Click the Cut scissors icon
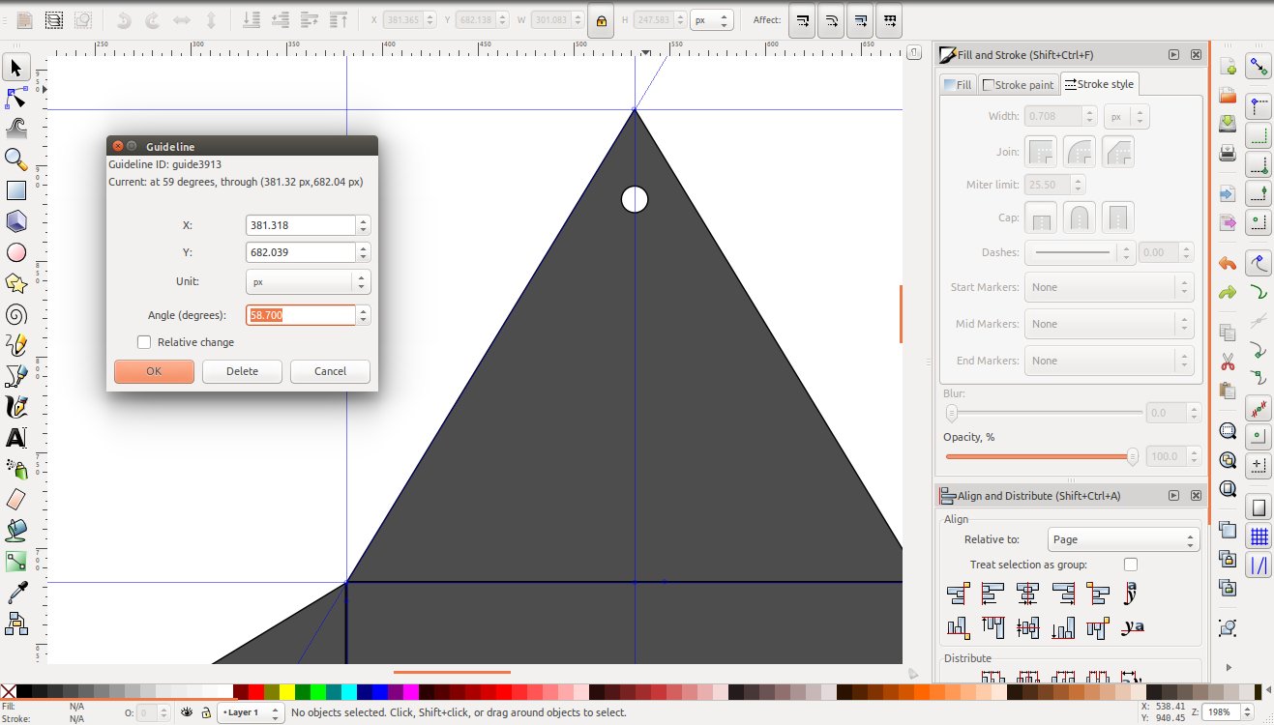Image resolution: width=1274 pixels, height=725 pixels. pos(1228,362)
